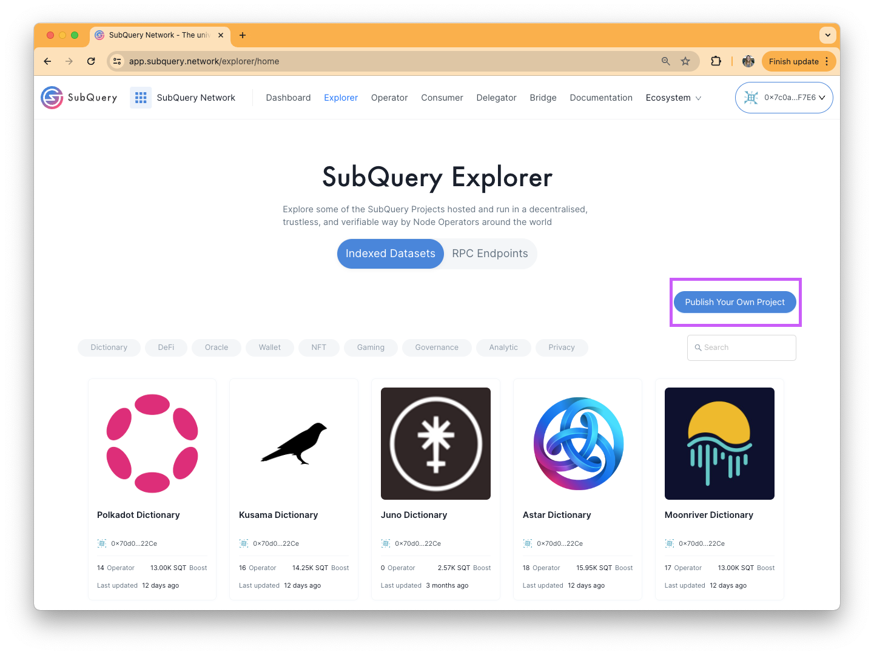
Task: Click the zoom magnifier icon in address bar
Action: 666,61
